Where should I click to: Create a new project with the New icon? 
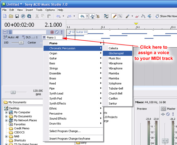(x=5, y=16)
